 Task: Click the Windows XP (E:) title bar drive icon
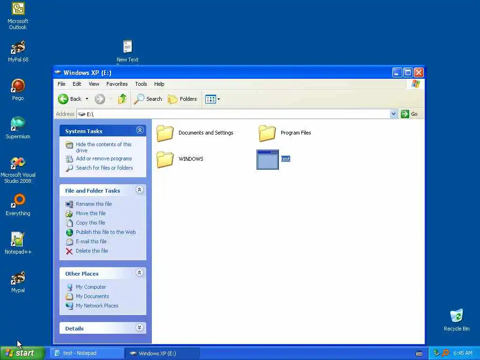(x=58, y=73)
